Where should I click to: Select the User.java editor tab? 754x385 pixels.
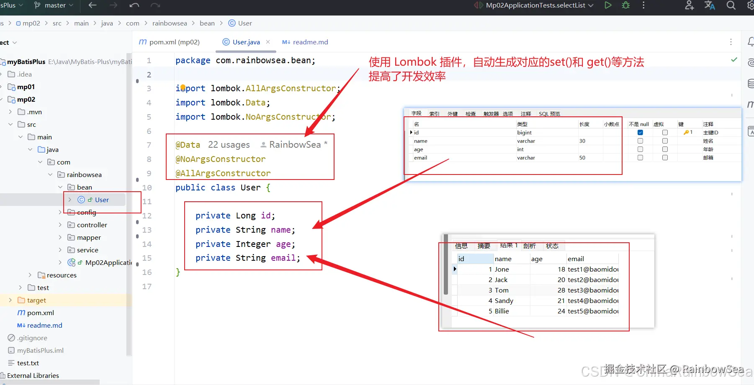pos(246,42)
